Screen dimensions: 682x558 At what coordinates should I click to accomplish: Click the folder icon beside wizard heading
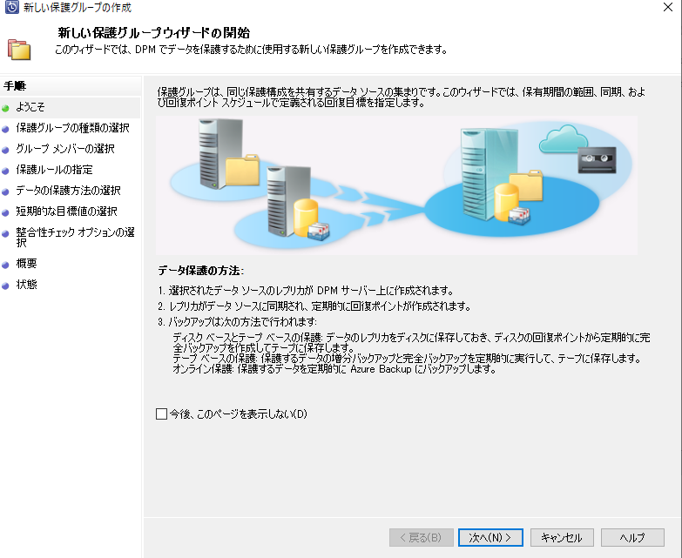(x=19, y=50)
